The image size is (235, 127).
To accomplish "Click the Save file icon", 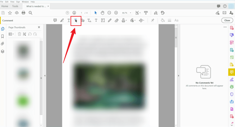I will pos(3,13).
